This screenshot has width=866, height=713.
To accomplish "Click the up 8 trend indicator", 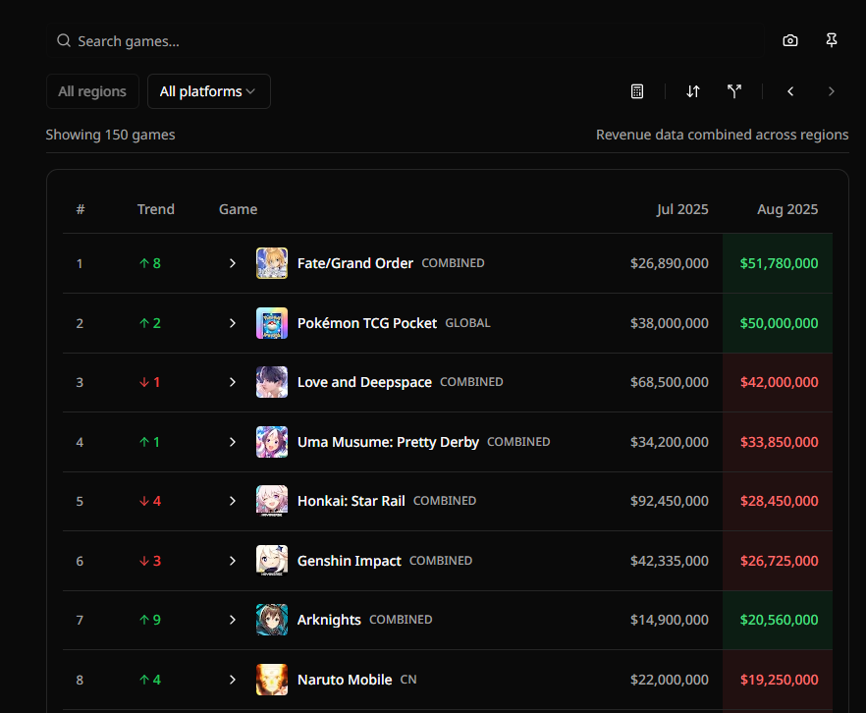I will 149,263.
